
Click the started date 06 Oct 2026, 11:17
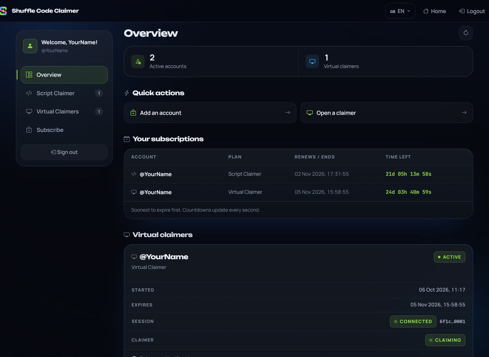click(x=442, y=290)
